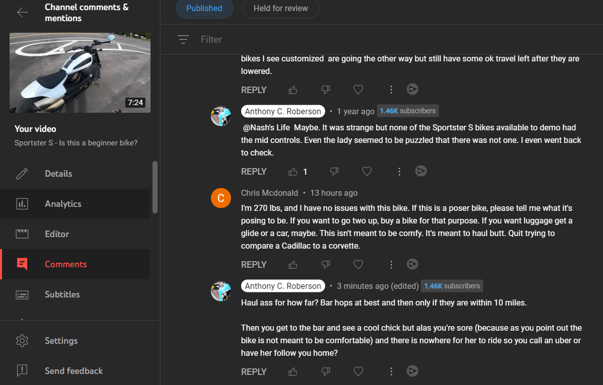Viewport: 603px width, 385px height.
Task: Switch to Held for review tab
Action: tap(280, 9)
